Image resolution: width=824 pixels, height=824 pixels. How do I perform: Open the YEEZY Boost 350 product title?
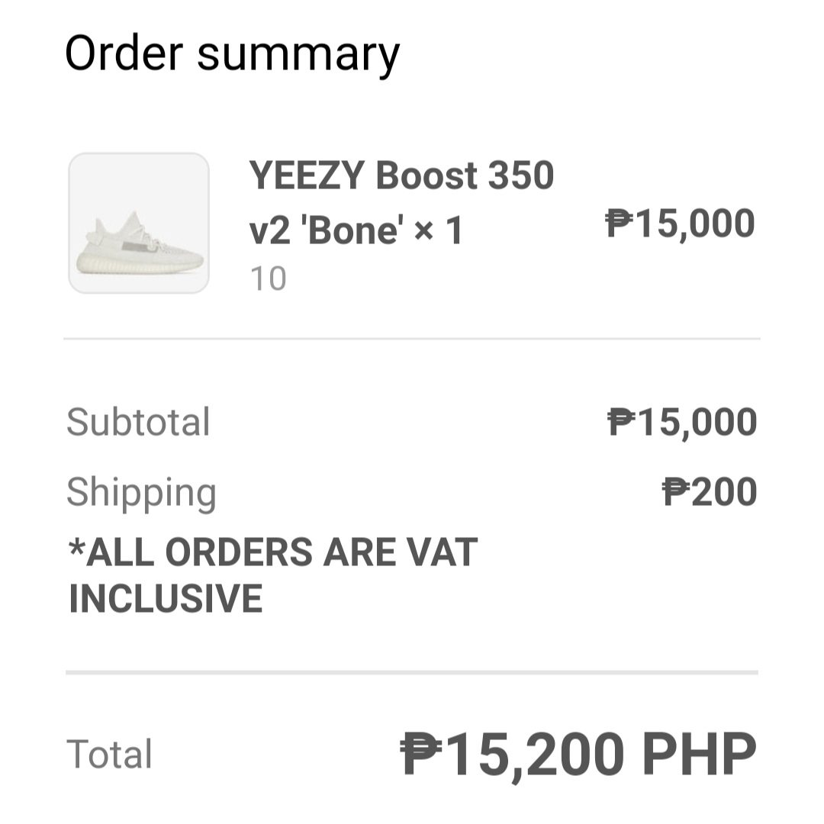click(x=401, y=175)
